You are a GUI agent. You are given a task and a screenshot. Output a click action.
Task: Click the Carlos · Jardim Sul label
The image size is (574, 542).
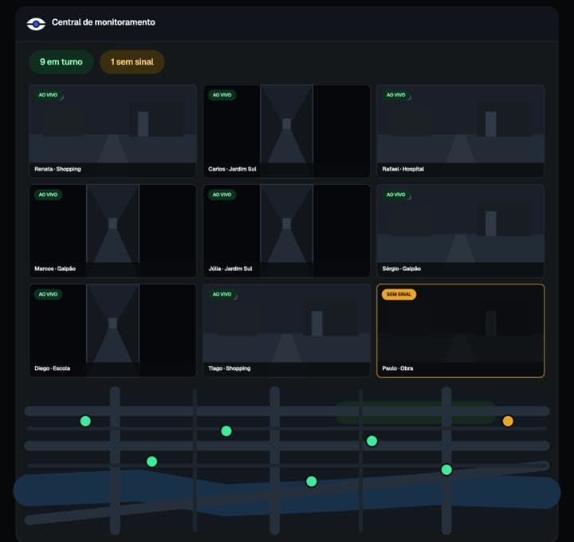click(x=232, y=169)
